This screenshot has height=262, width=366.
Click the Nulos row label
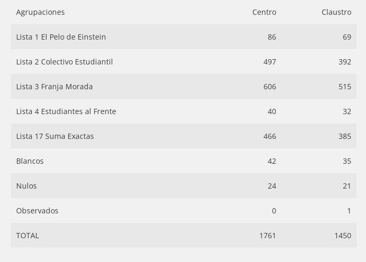click(26, 186)
